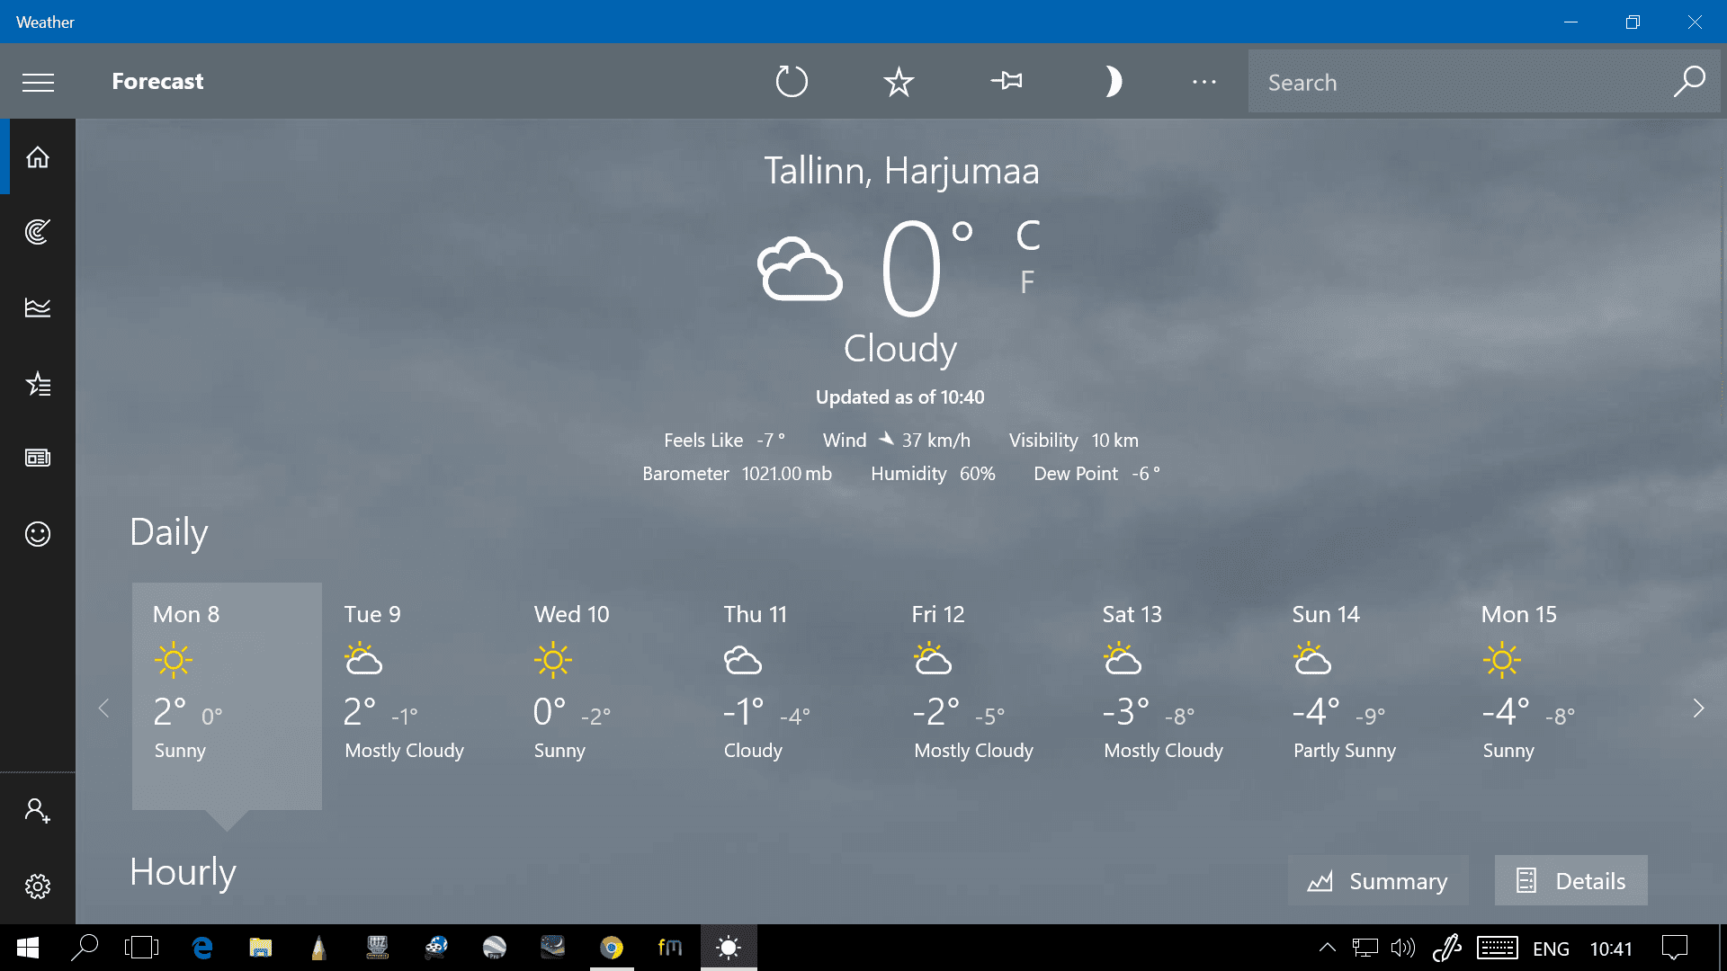Select the Wed 10 daily forecast
Image resolution: width=1727 pixels, height=971 pixels.
coord(607,696)
